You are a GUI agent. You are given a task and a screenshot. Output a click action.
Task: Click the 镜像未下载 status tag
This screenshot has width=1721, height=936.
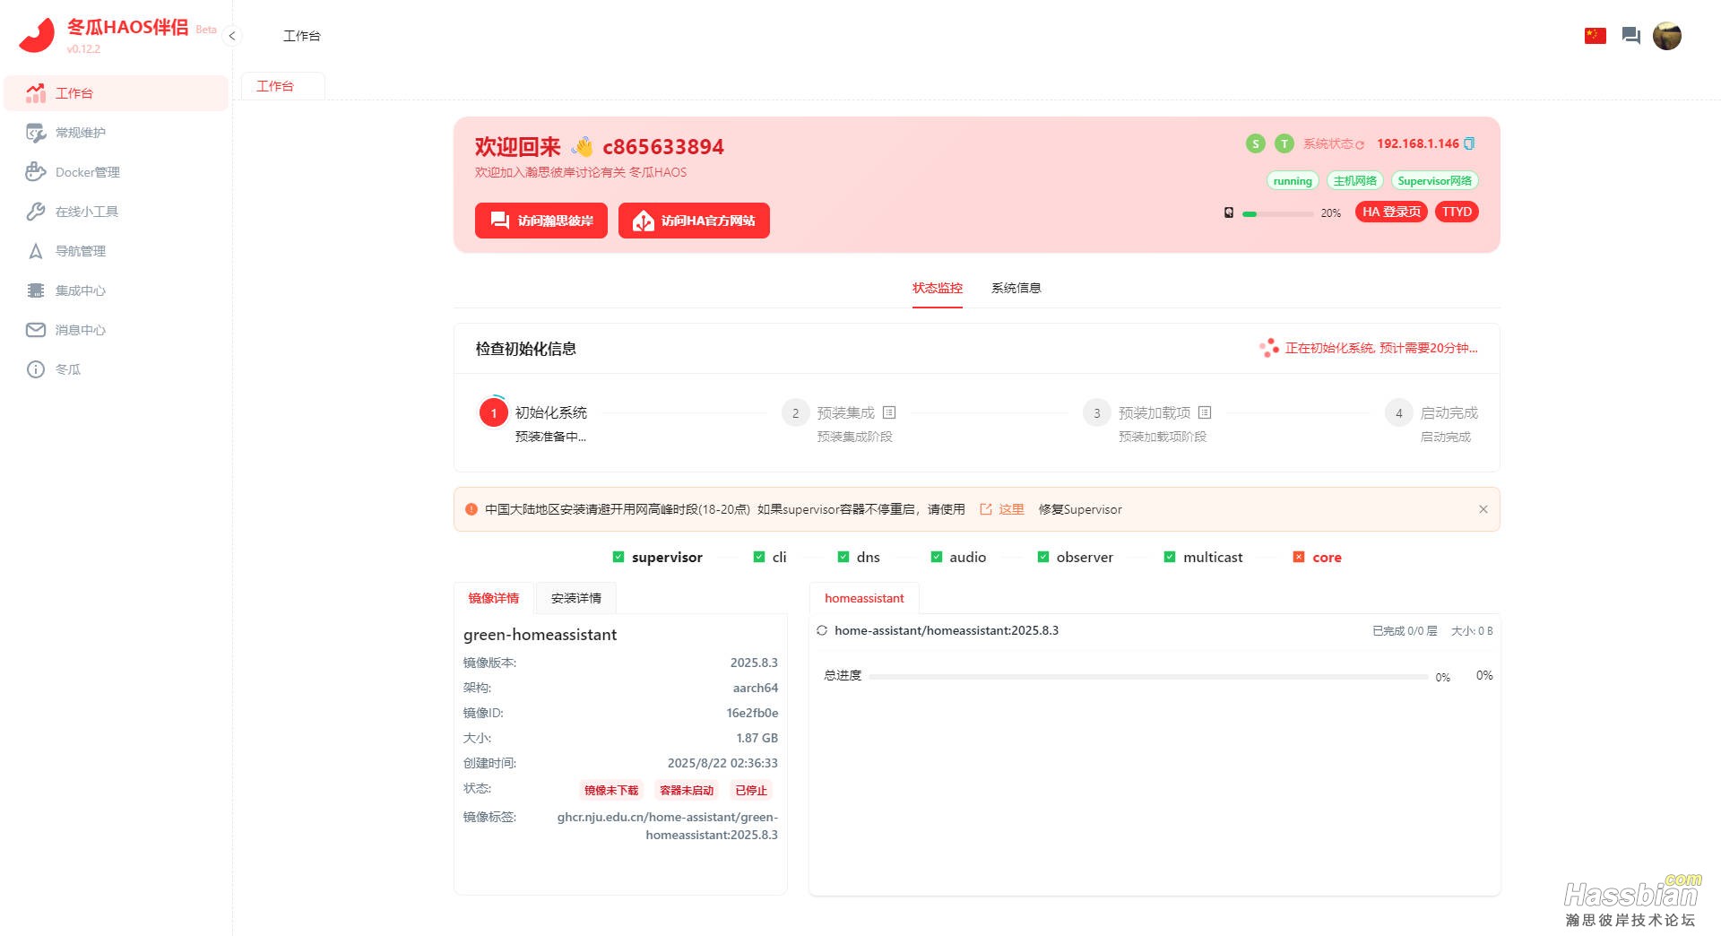click(x=611, y=790)
